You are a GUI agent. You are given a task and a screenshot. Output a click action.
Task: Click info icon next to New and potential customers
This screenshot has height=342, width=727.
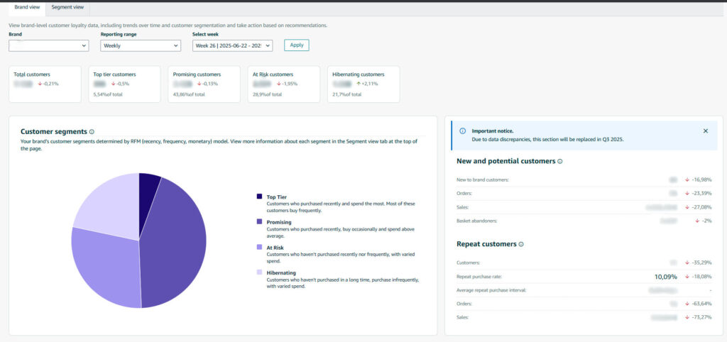pos(560,162)
